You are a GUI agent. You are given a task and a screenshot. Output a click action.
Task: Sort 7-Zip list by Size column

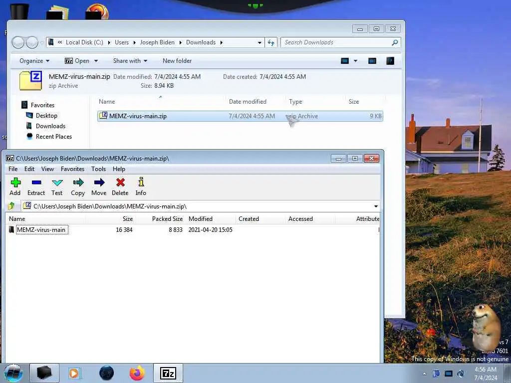(111, 219)
